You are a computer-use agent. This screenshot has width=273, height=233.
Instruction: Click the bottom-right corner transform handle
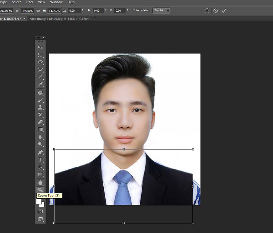tap(193, 223)
